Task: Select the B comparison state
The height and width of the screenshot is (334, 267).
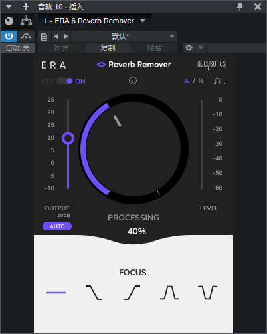Action: point(201,81)
